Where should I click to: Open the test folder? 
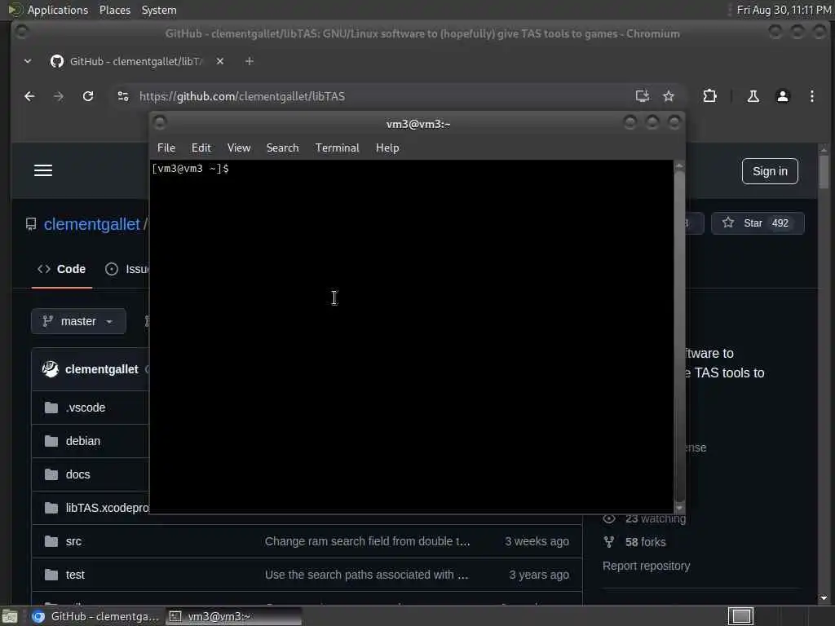coord(75,575)
